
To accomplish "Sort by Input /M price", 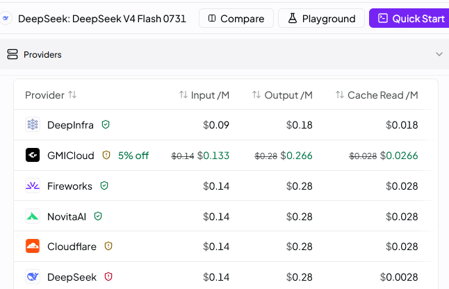I will 204,95.
